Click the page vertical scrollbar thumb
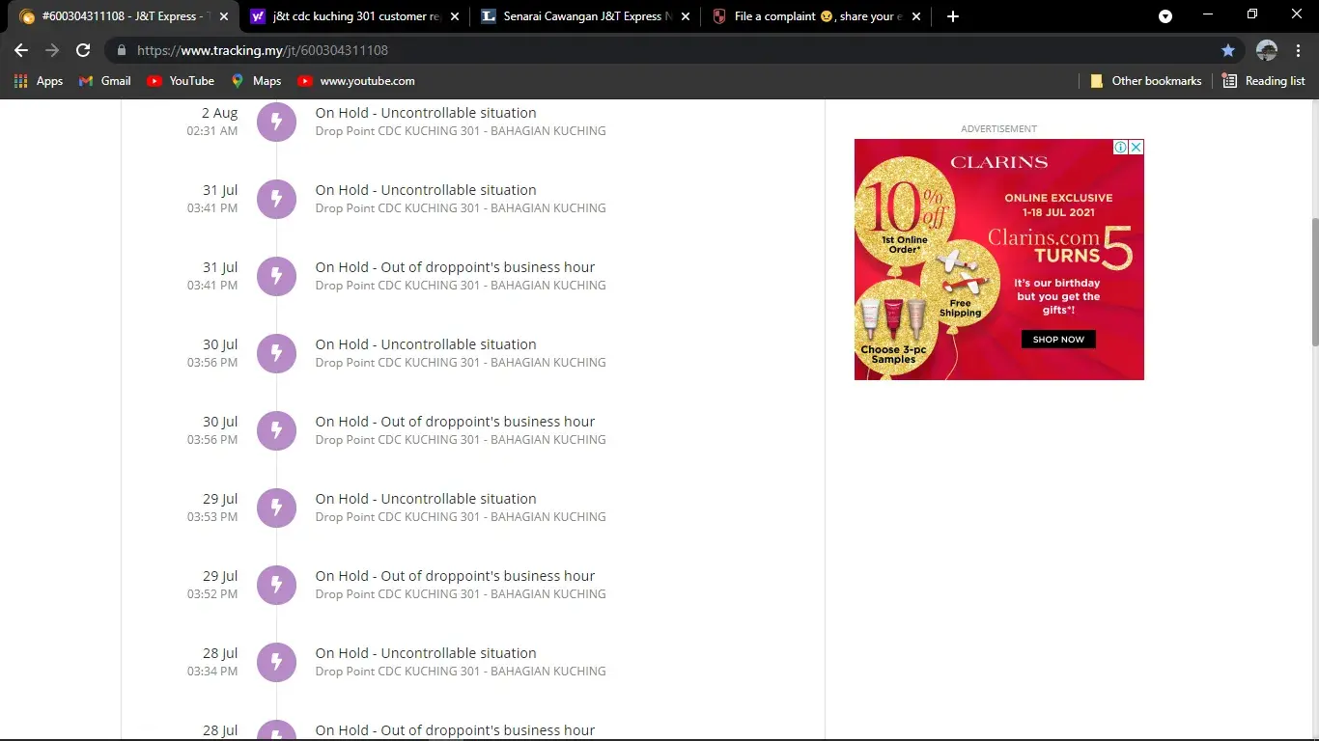The image size is (1319, 741). click(1313, 282)
